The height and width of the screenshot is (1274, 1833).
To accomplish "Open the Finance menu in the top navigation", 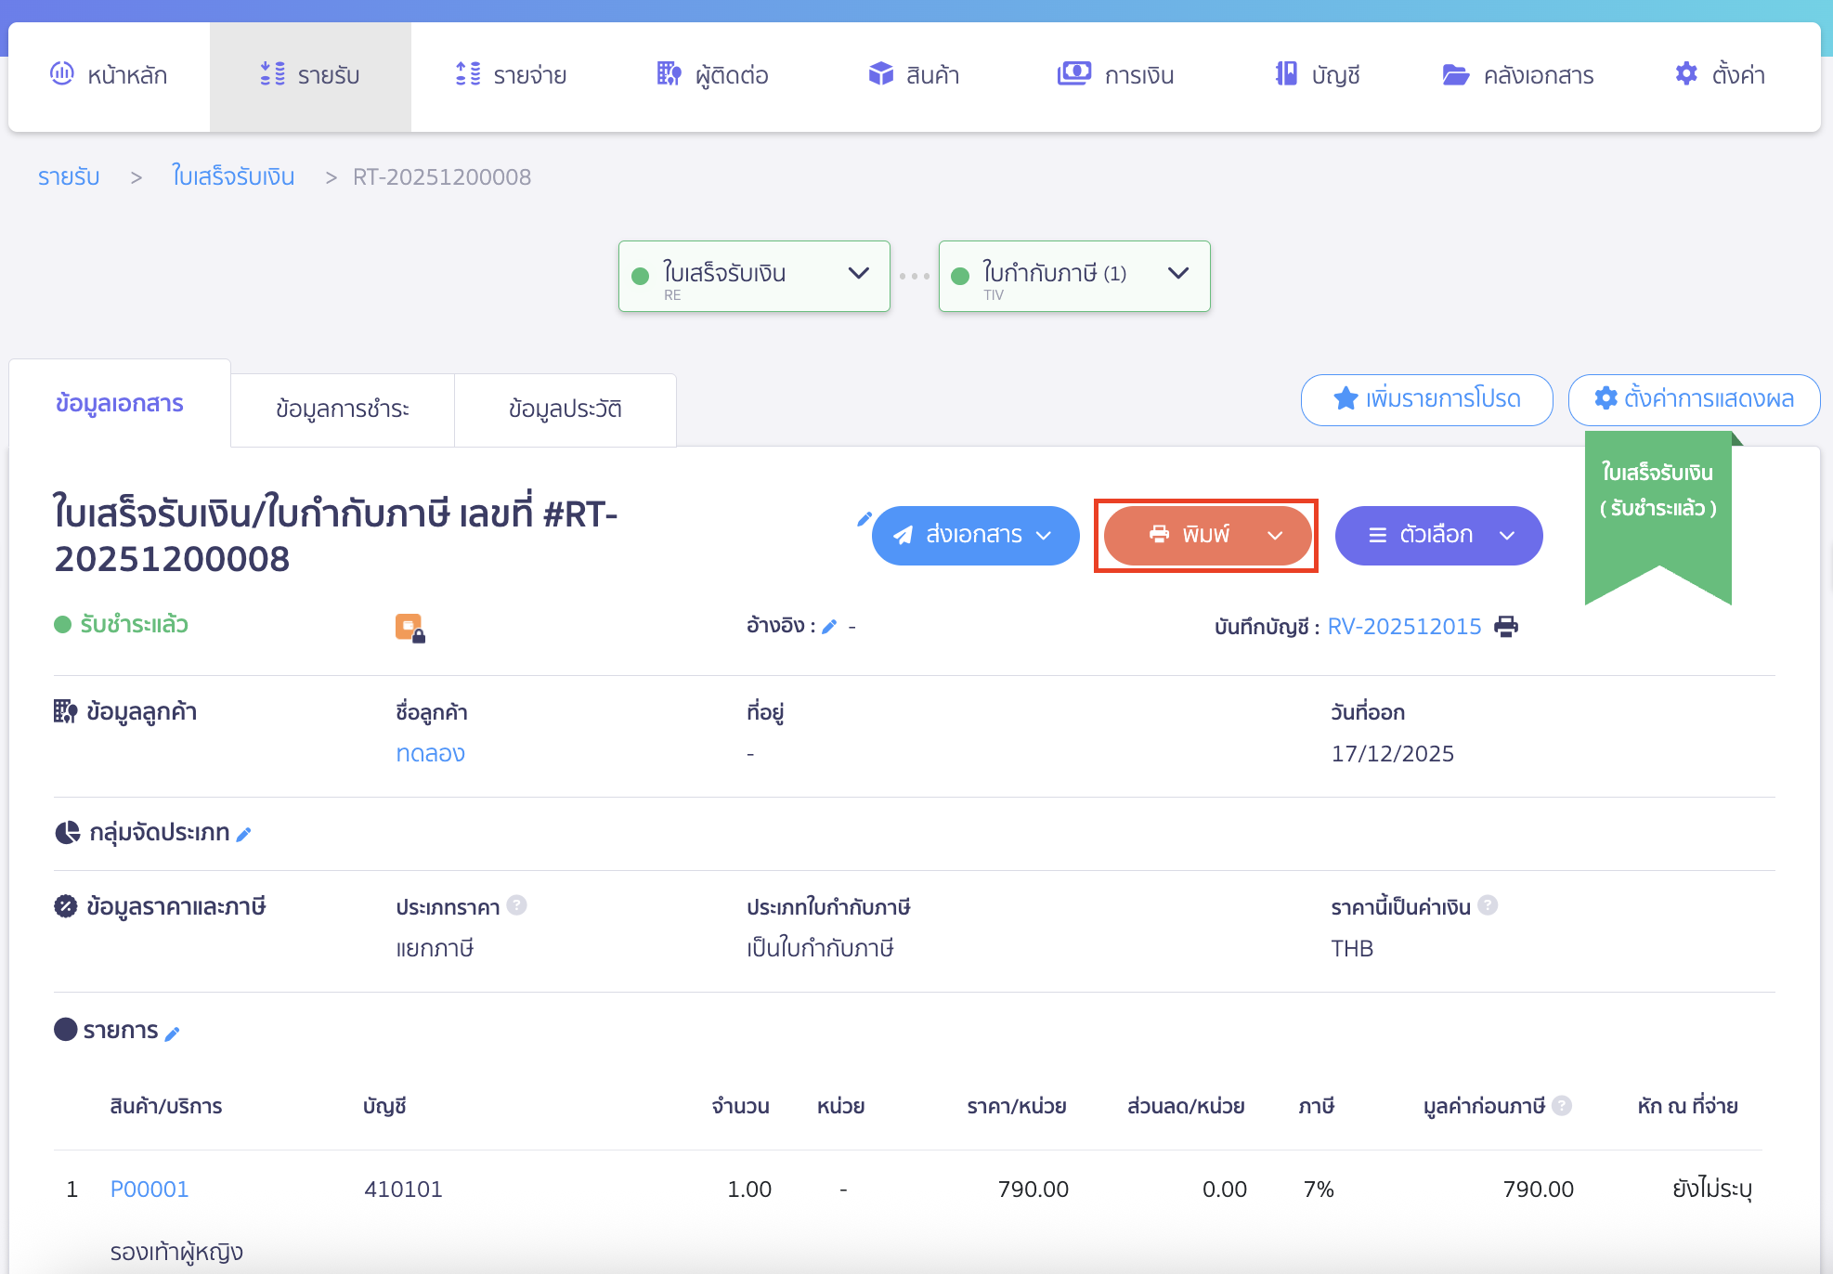I will pos(1115,75).
